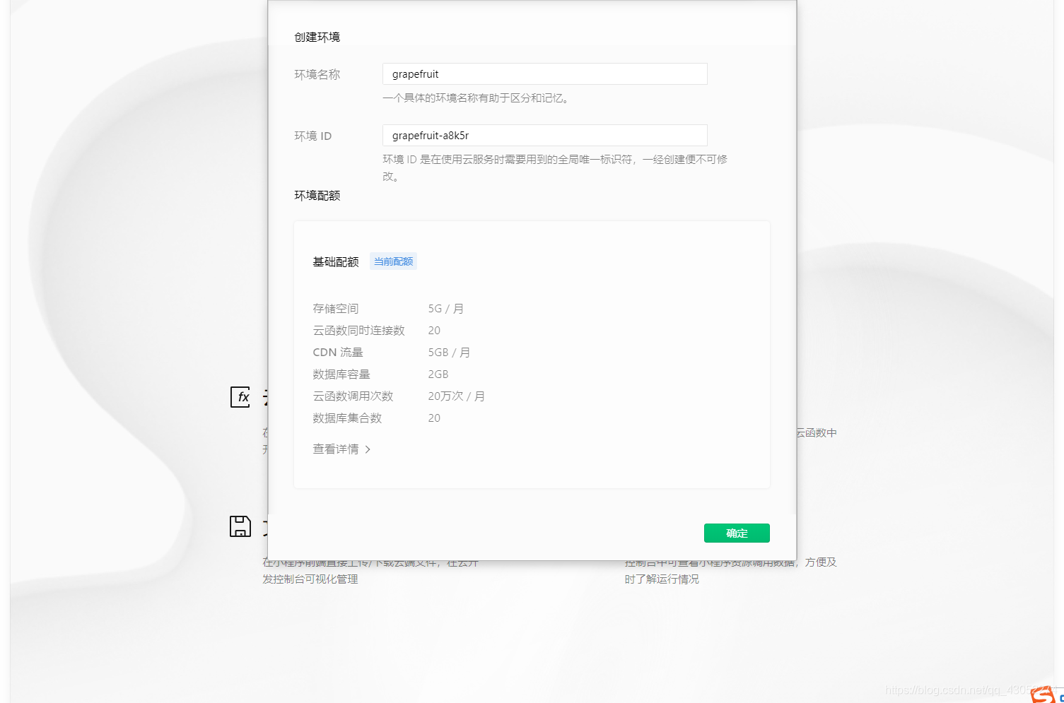Click the 数据库容量 label
The height and width of the screenshot is (703, 1064).
341,374
